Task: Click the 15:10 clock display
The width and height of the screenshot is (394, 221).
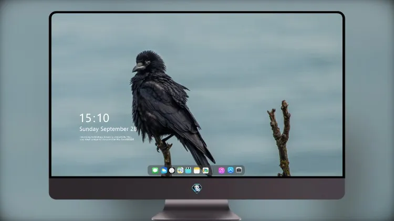Action: coord(94,118)
